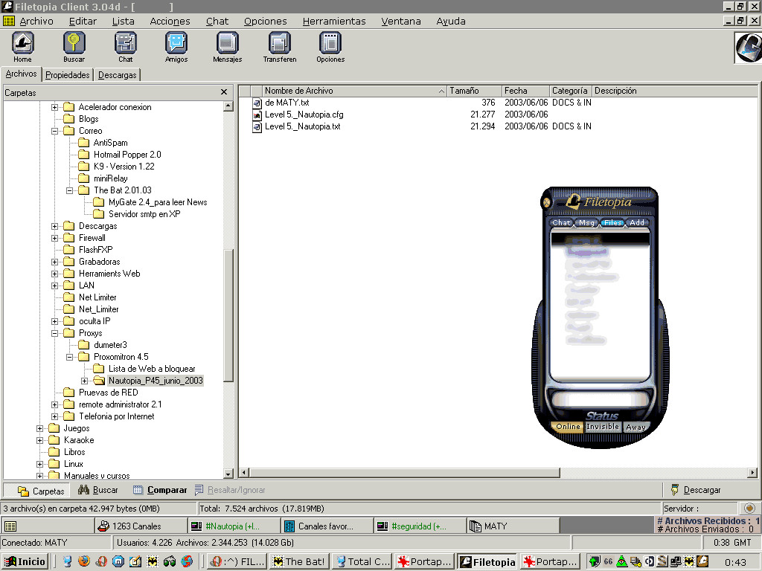The image size is (762, 571).
Task: Expand the Nautopia_P45_junio_2003 folder
Action: [84, 381]
